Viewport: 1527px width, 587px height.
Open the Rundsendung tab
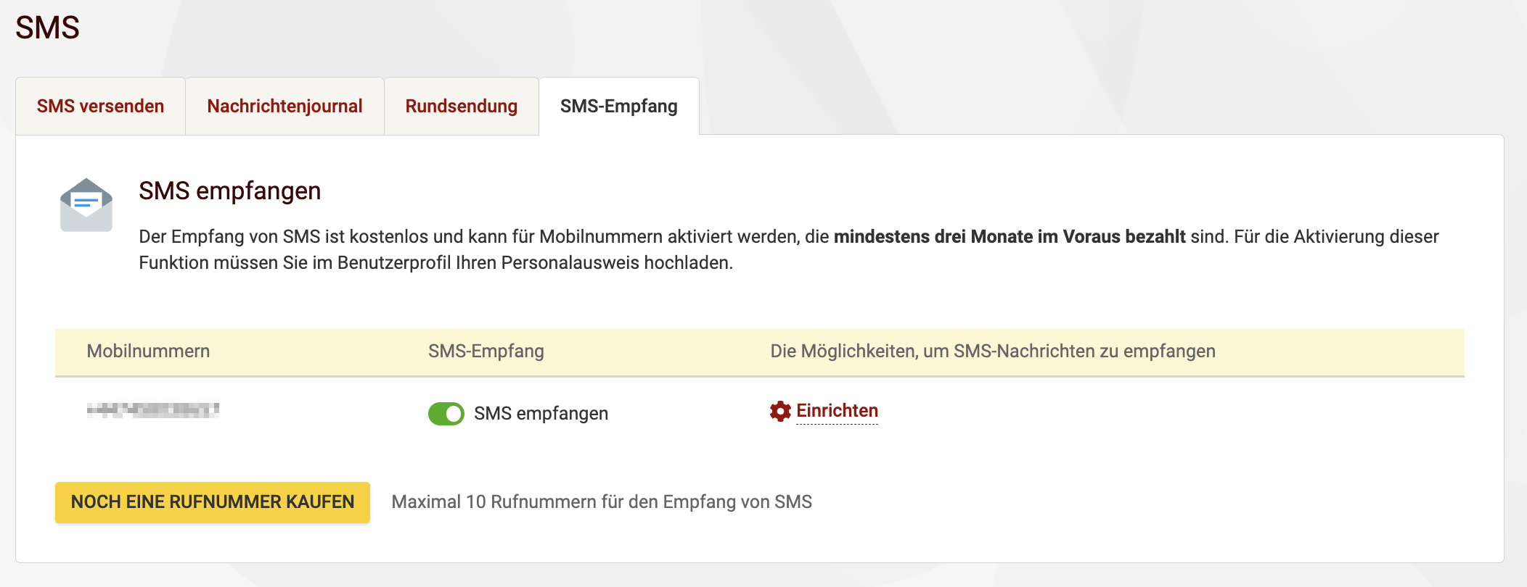pyautogui.click(x=461, y=107)
